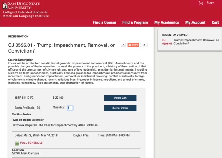Image resolution: width=222 pixels, height=158 pixels.
Task: Open the Cart menu item
Action: [x=215, y=22]
